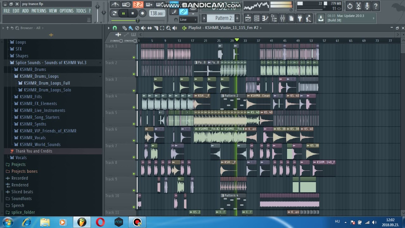Click the download update icon
The width and height of the screenshot is (405, 228).
[x=321, y=18]
